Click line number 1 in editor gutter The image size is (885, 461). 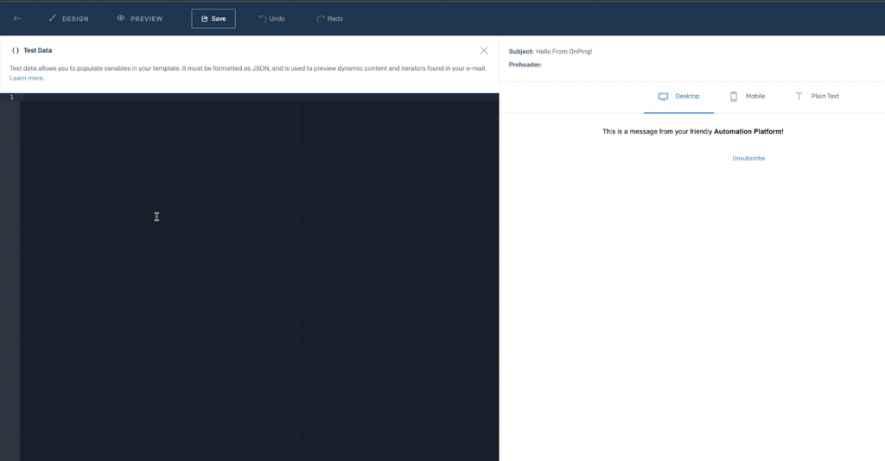[x=11, y=97]
